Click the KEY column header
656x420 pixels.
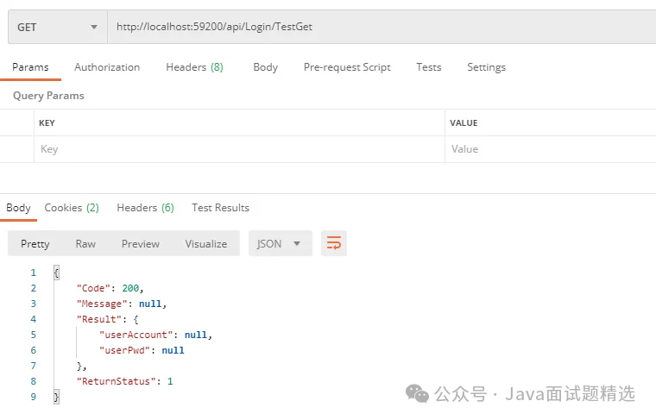(47, 122)
